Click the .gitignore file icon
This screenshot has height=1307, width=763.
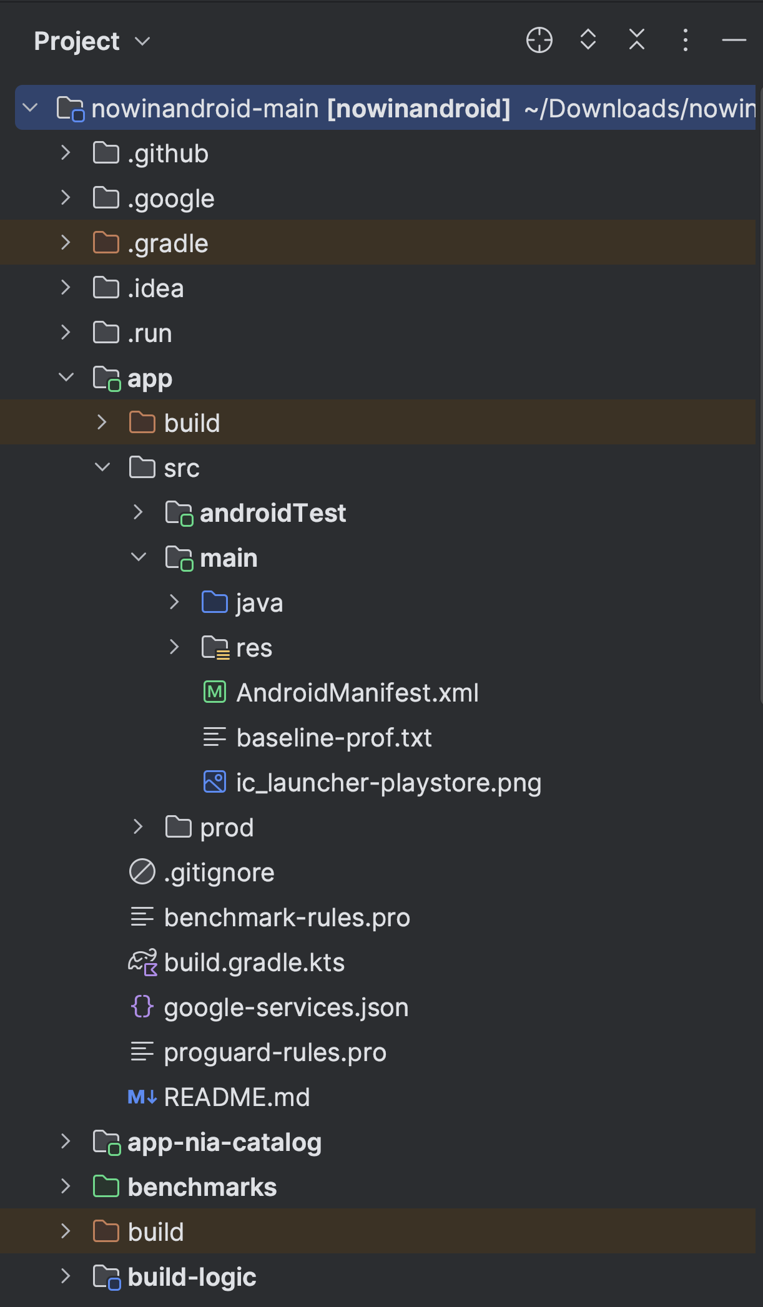pos(142,872)
